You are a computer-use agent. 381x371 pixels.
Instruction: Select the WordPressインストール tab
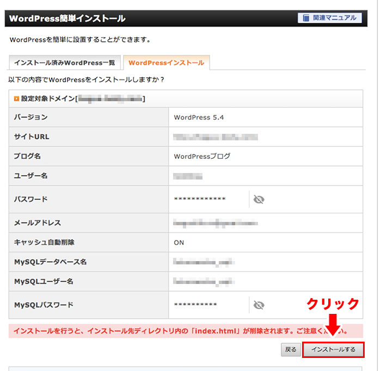[x=167, y=63]
